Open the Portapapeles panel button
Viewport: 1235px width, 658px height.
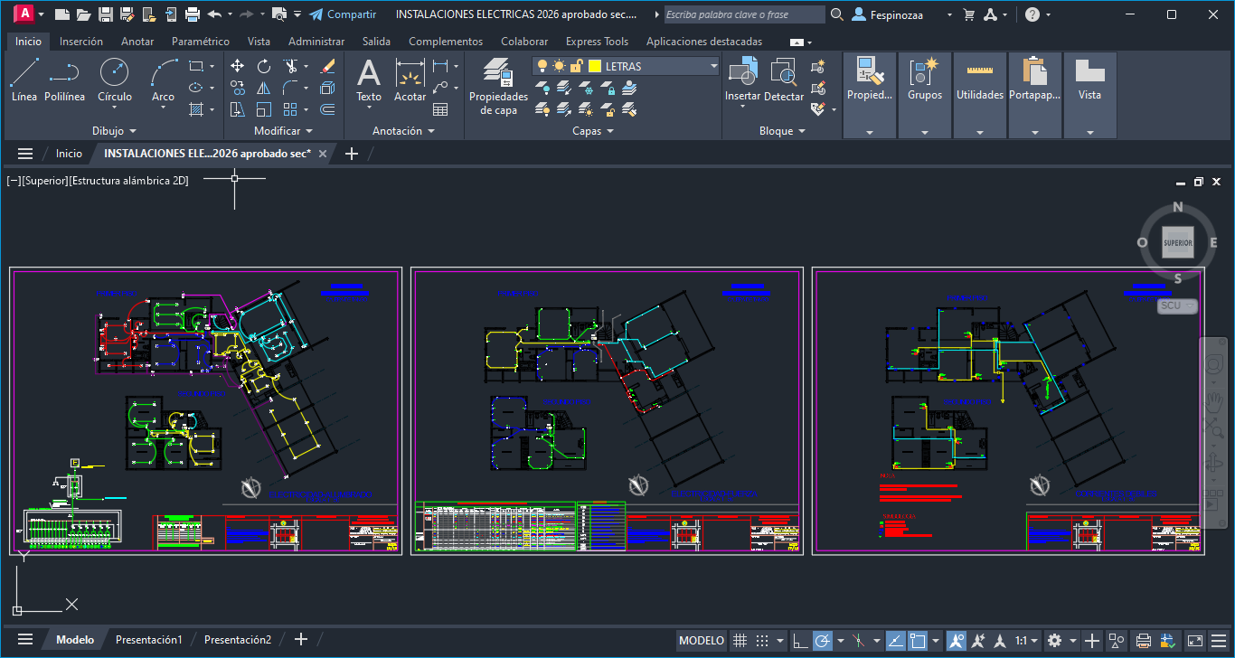point(1035,95)
